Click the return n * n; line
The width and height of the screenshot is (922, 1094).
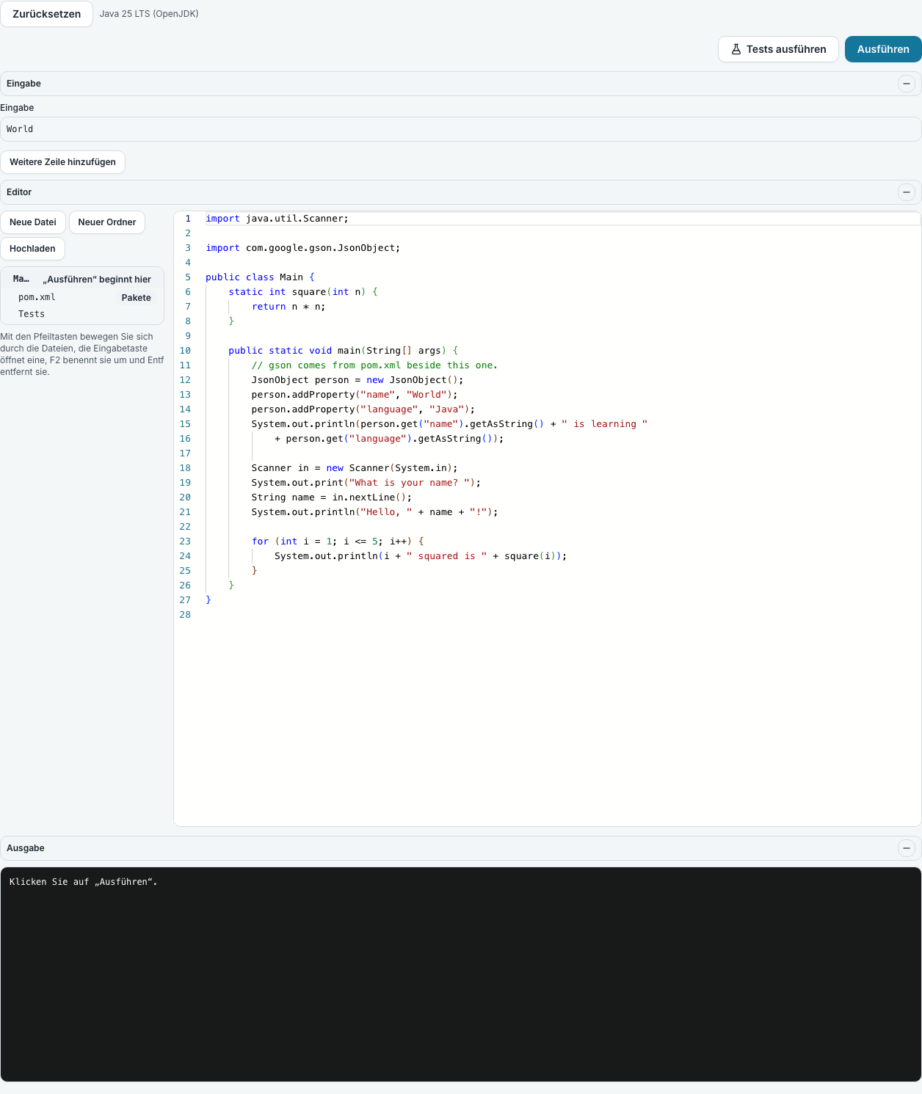pyautogui.click(x=288, y=307)
